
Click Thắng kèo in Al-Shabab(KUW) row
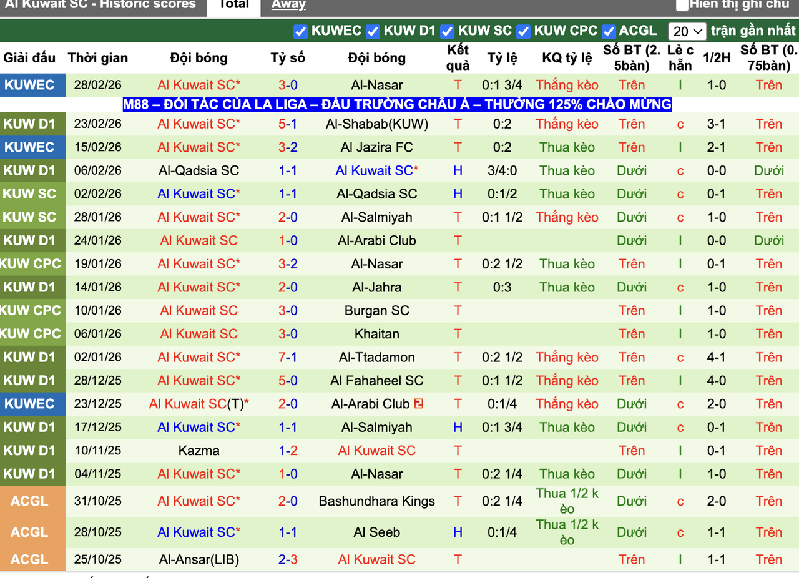click(567, 124)
